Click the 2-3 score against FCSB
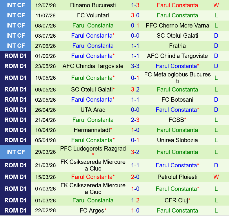Viewport: 229px width, 216px height. tap(135, 120)
